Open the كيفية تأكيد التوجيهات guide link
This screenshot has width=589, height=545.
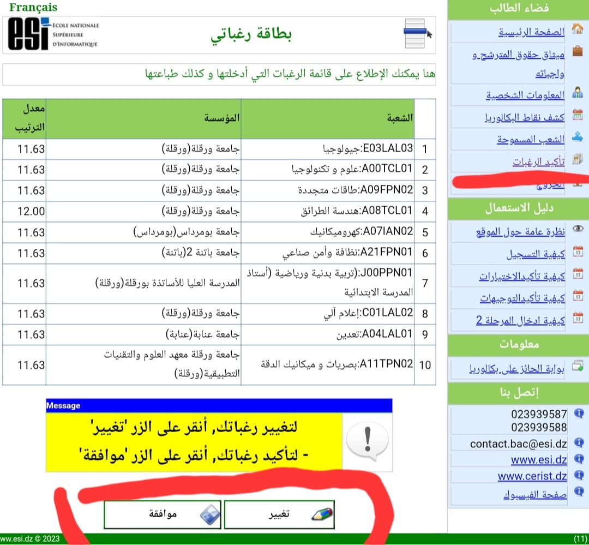coord(522,298)
